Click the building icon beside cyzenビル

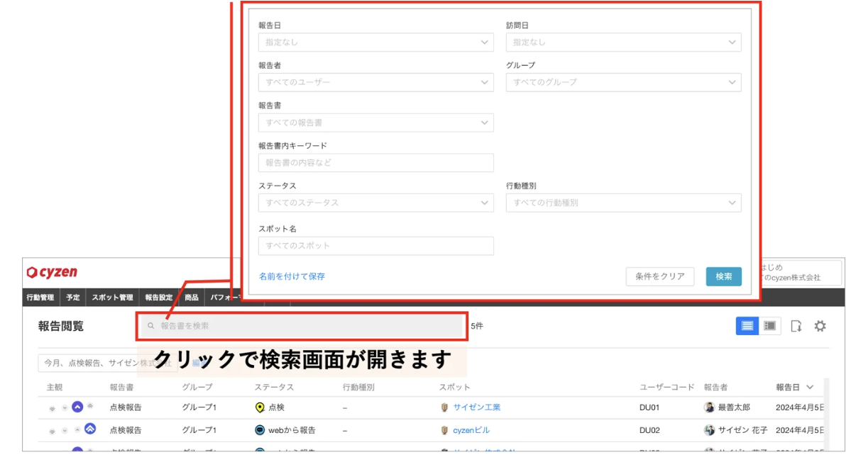click(x=445, y=430)
